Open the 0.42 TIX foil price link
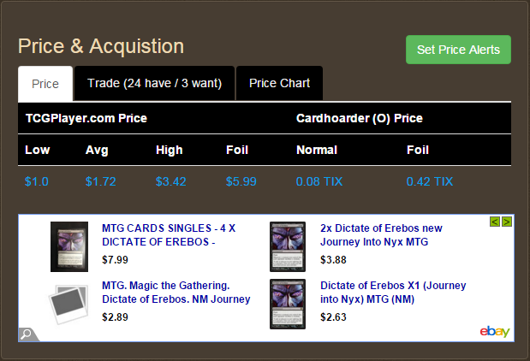 click(x=430, y=181)
